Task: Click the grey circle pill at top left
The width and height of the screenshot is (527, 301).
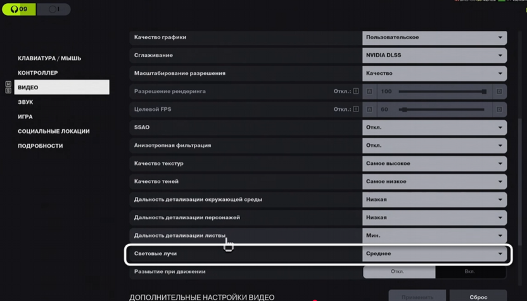Action: (x=54, y=10)
